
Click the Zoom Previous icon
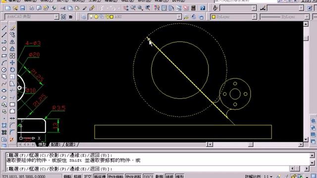coord(148,8)
